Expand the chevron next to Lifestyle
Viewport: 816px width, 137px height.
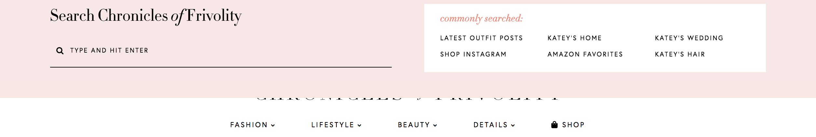360,125
